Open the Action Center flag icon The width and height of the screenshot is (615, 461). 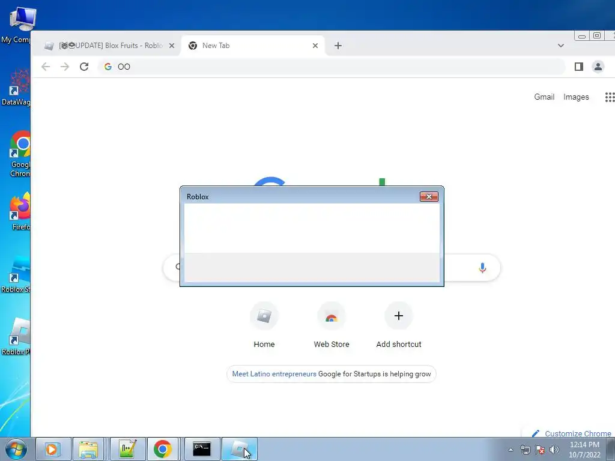pos(540,450)
